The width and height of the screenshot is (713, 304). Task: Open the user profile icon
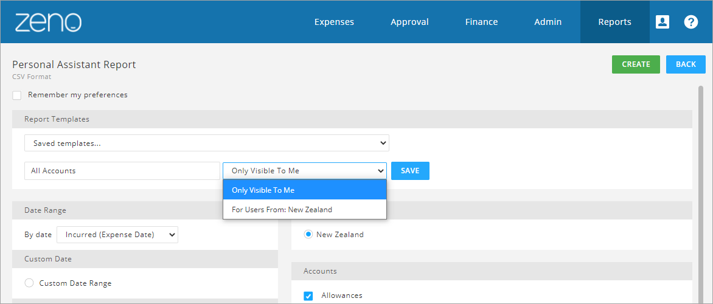click(x=662, y=22)
